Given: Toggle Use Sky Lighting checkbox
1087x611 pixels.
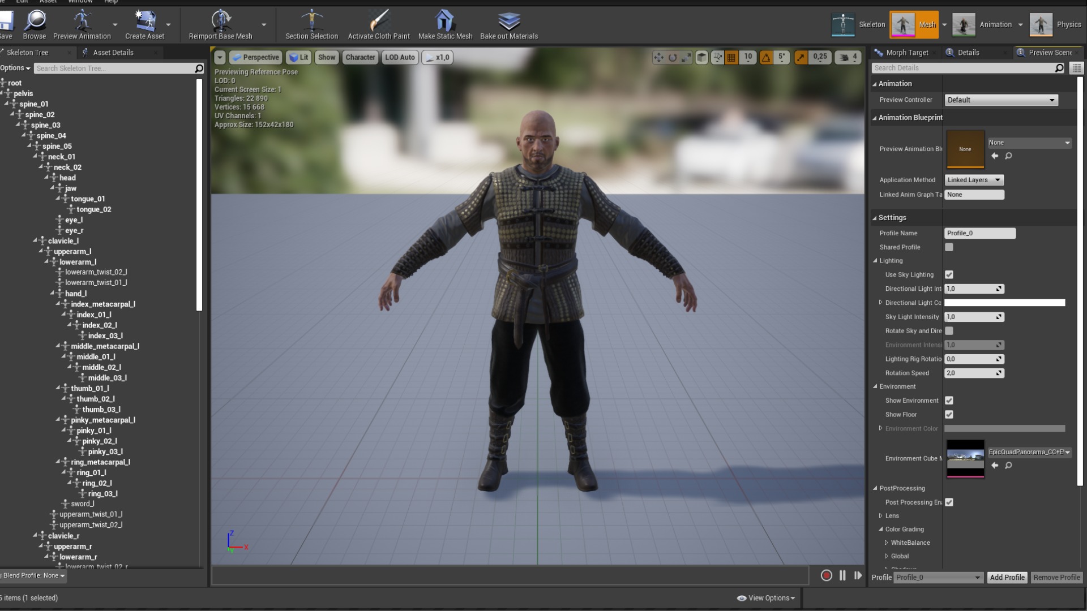Looking at the screenshot, I should pos(949,275).
